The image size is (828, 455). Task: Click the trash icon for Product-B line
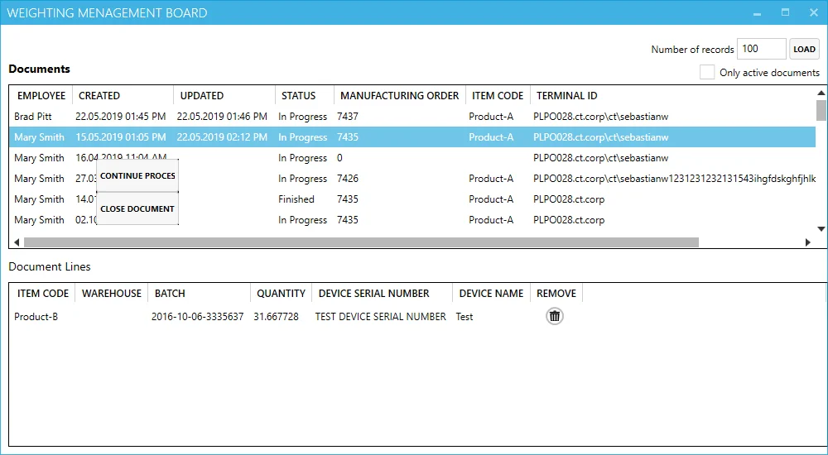555,316
